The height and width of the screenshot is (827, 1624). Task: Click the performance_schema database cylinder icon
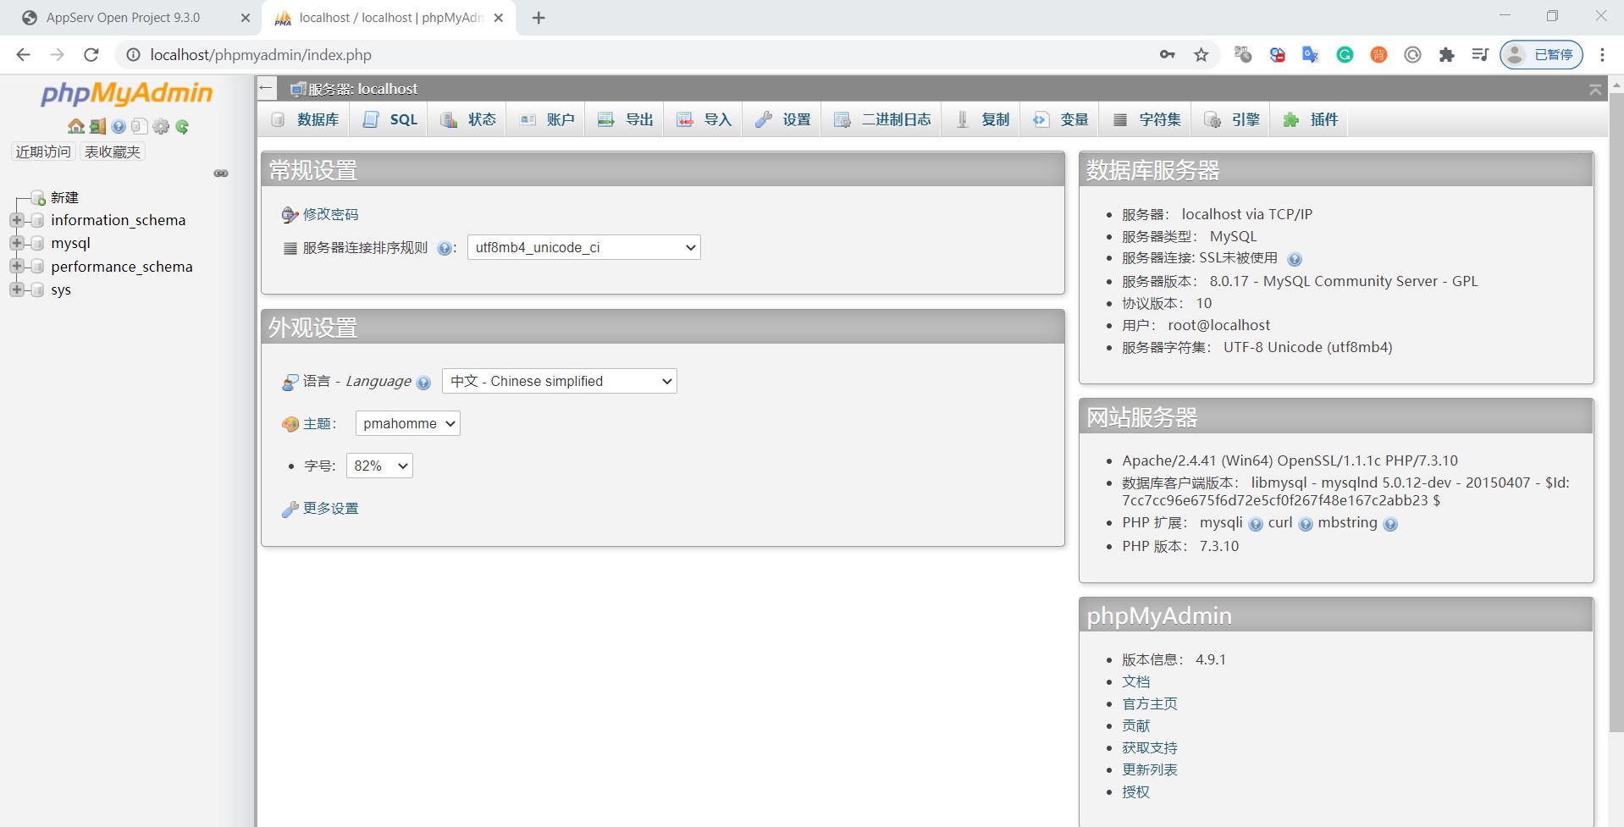tap(36, 267)
